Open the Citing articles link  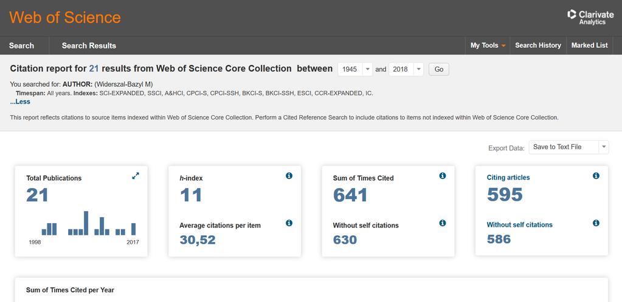click(x=508, y=178)
